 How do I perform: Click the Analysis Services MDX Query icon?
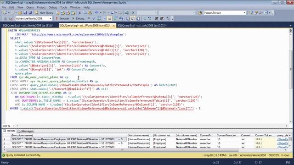click(62, 13)
